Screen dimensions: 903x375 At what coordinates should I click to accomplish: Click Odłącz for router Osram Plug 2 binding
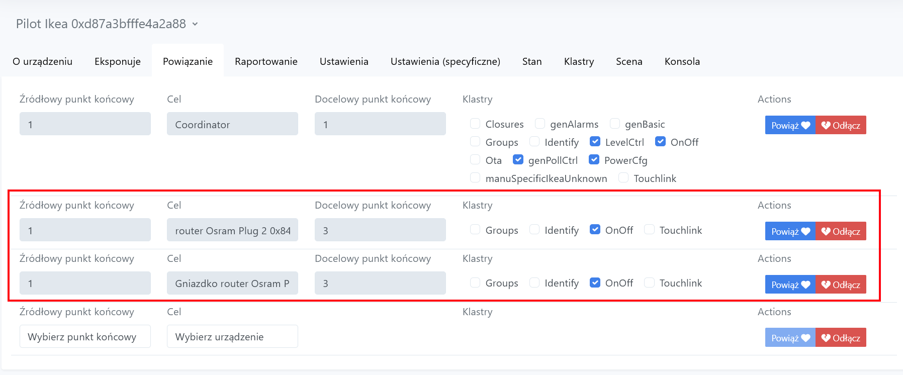[x=841, y=231]
